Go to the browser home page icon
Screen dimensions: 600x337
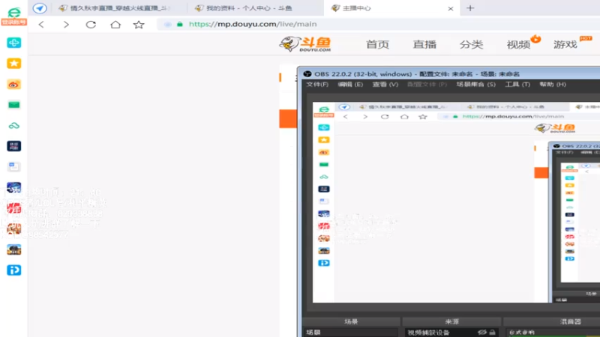point(115,25)
